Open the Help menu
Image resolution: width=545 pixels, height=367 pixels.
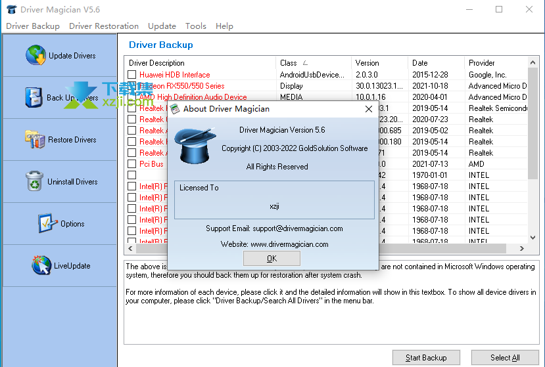pos(224,26)
